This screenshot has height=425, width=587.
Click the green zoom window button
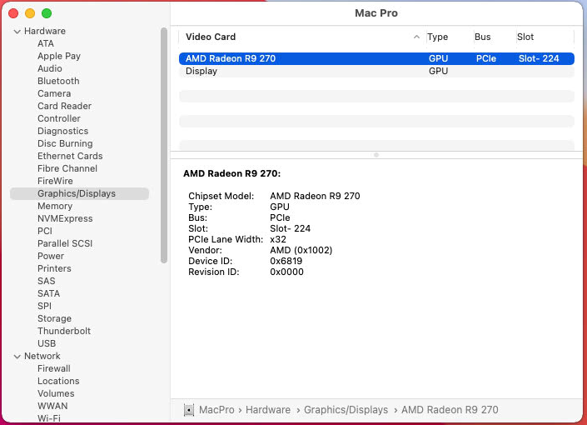point(47,13)
